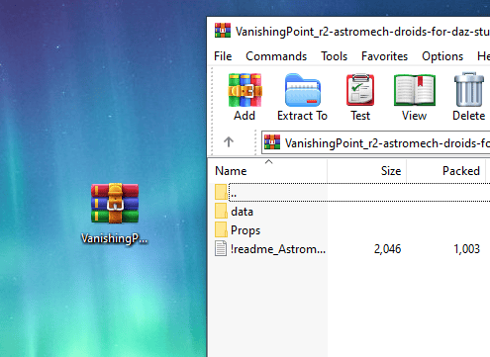Sort by the Packed column header

click(x=446, y=171)
